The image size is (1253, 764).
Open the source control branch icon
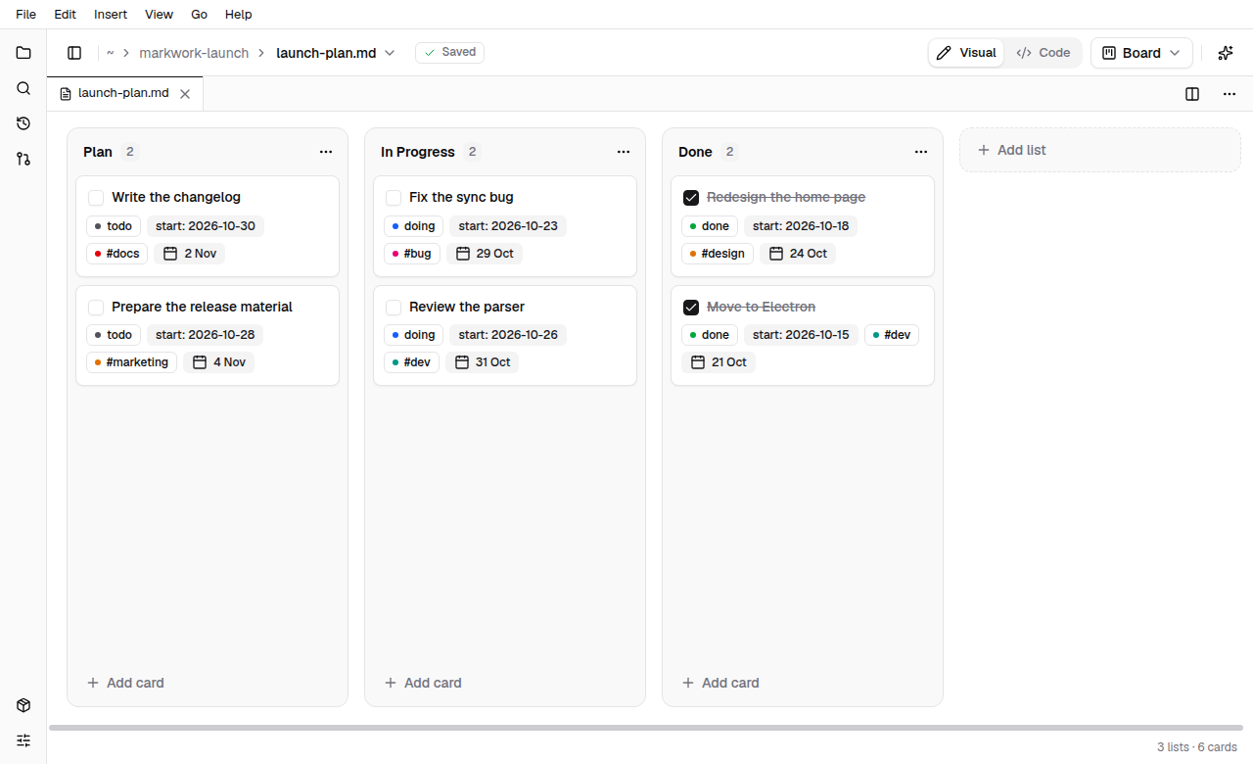23,159
